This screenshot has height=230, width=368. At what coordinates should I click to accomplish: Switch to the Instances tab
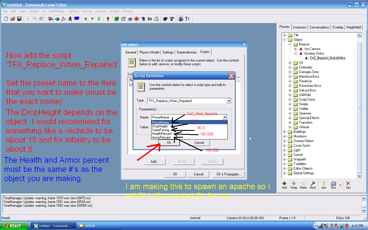(300, 27)
